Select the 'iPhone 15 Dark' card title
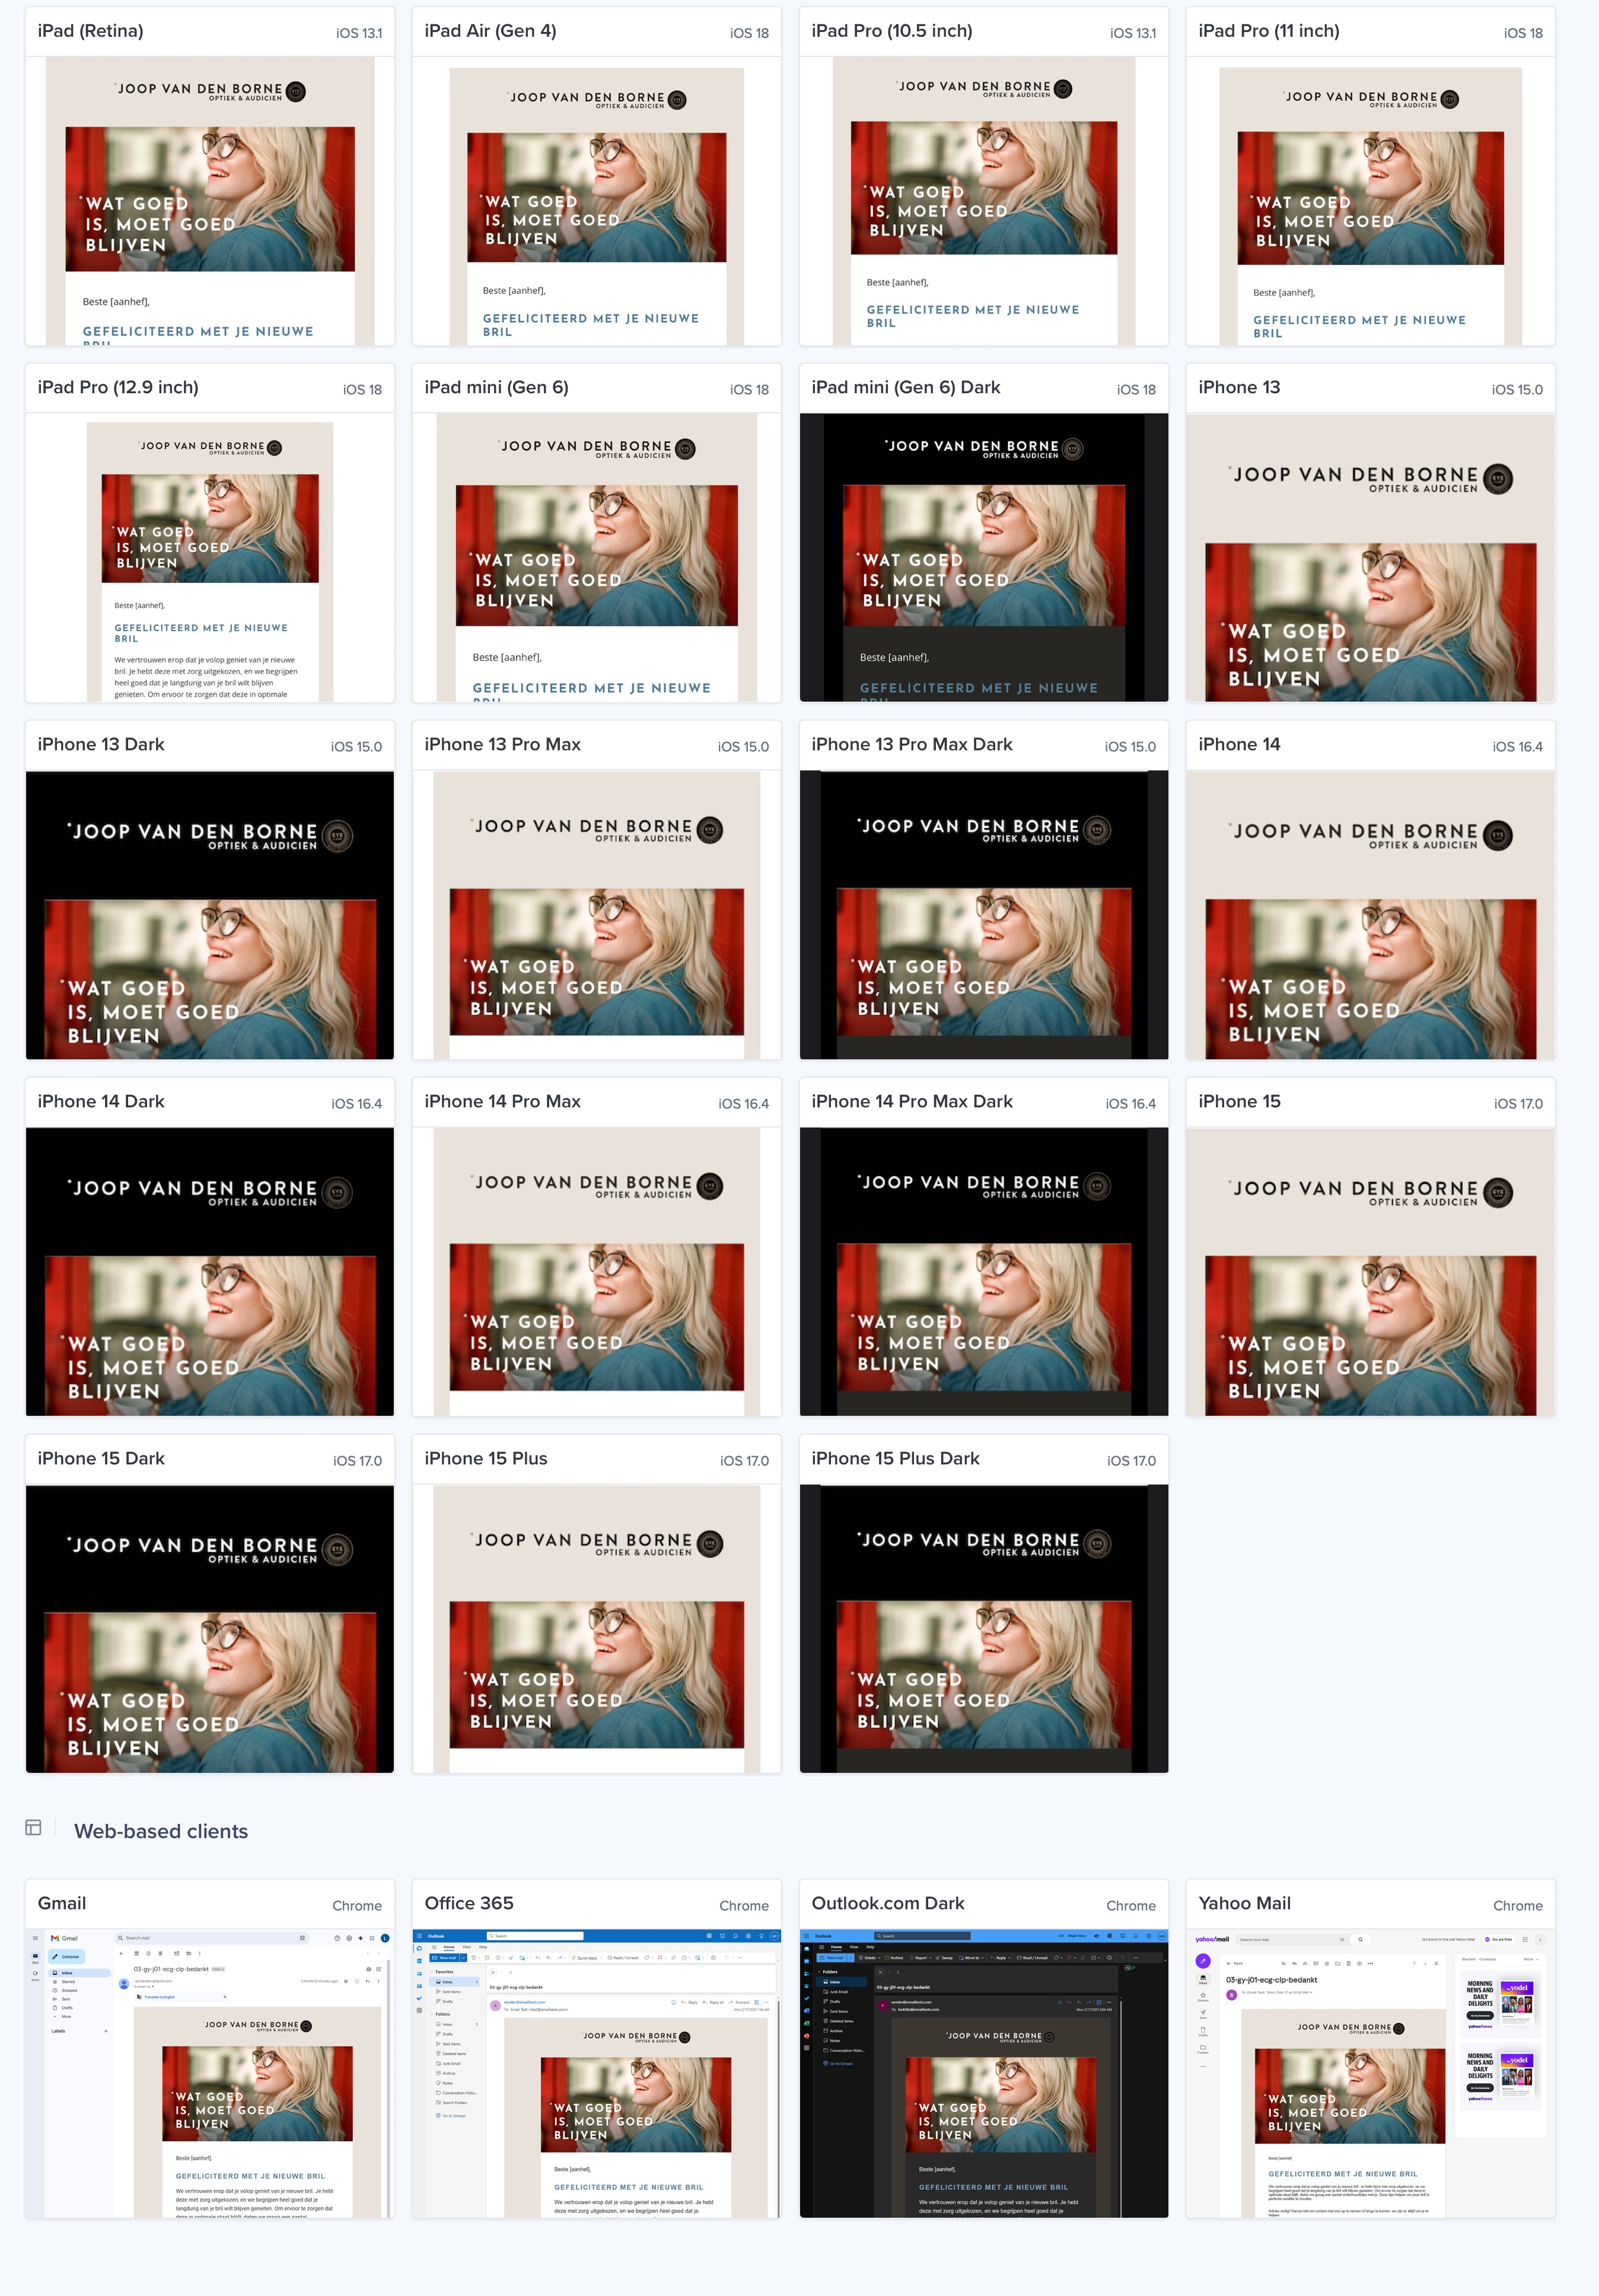1599x2296 pixels. 101,1459
